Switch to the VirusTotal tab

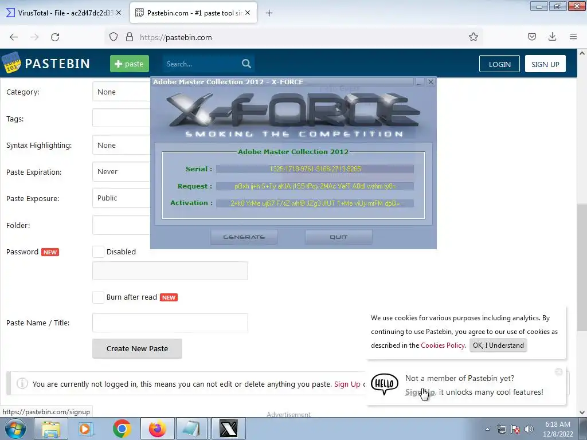click(x=64, y=13)
